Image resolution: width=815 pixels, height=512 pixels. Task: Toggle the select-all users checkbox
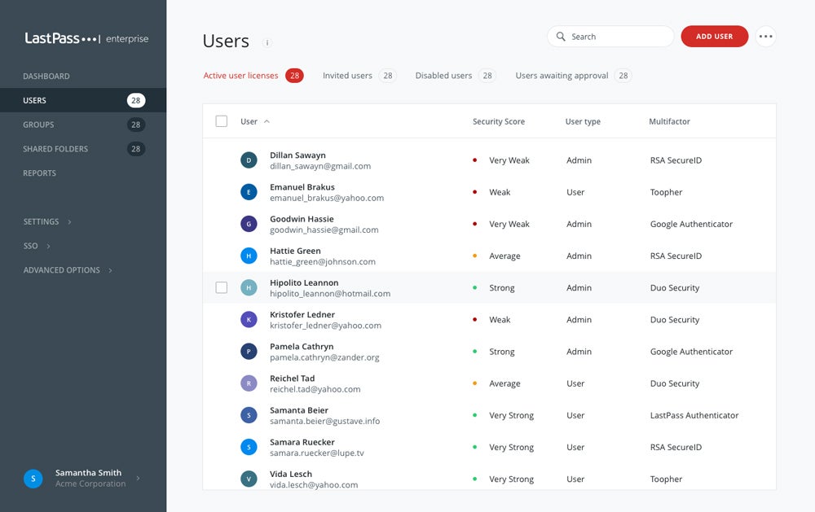click(x=222, y=121)
